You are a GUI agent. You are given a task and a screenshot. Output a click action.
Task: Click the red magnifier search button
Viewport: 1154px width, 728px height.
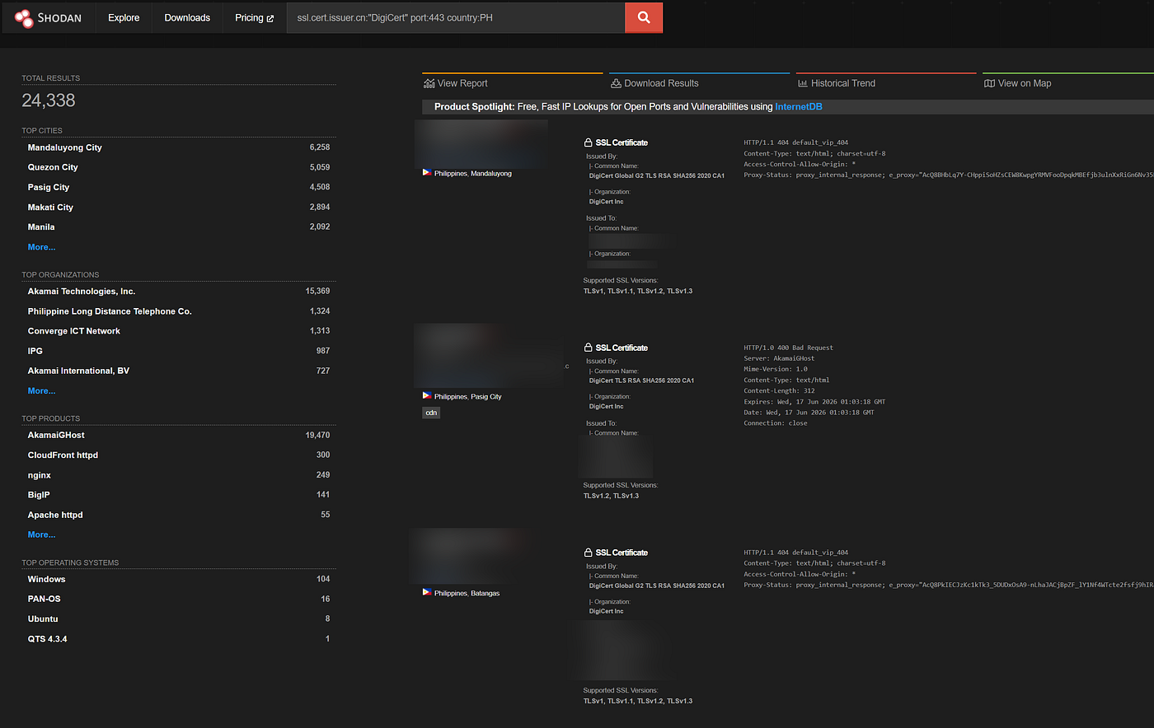[644, 17]
